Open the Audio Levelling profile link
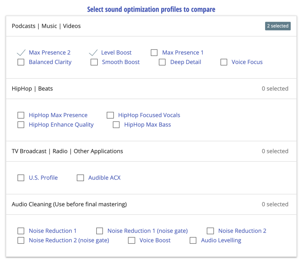304x266 pixels. click(x=221, y=240)
